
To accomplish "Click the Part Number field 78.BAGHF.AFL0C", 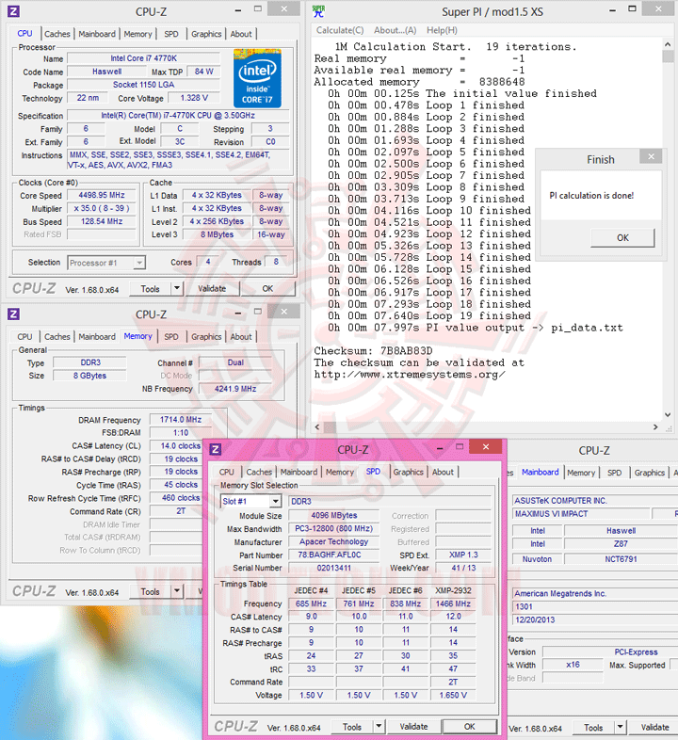I will [x=333, y=555].
